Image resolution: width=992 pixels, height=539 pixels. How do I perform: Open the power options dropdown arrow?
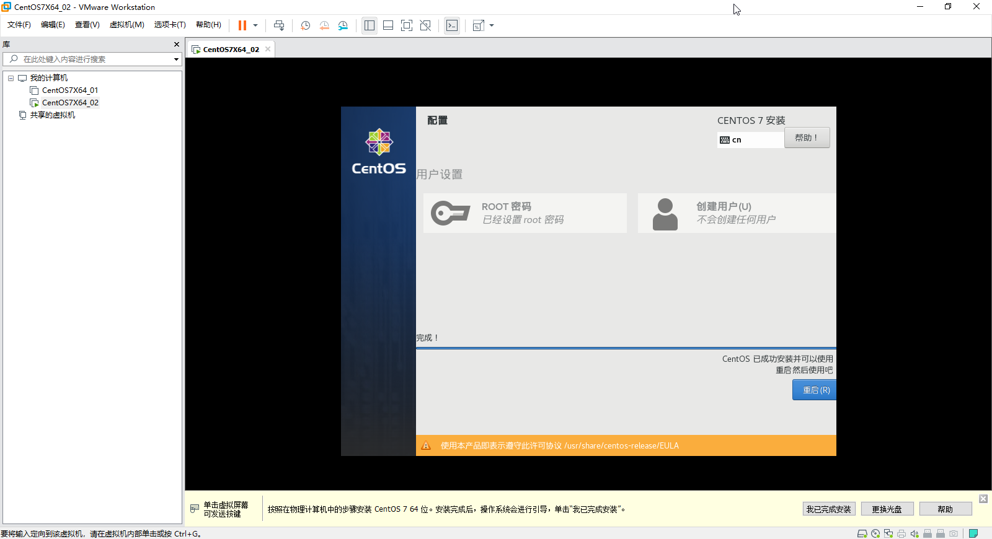click(255, 25)
